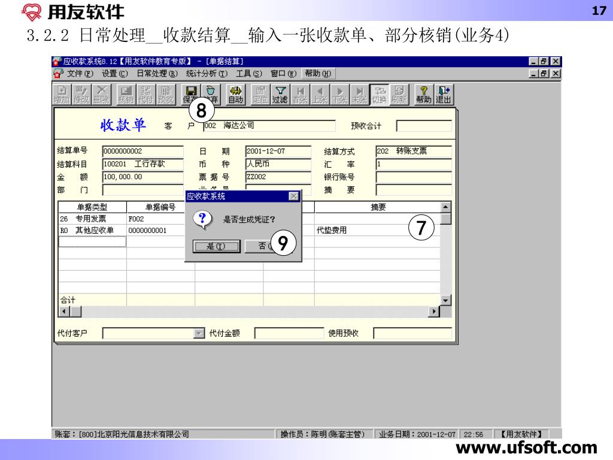Viewport: 613px width, 460px height.
Task: Click the top-right 摘要 input field
Action: point(414,190)
